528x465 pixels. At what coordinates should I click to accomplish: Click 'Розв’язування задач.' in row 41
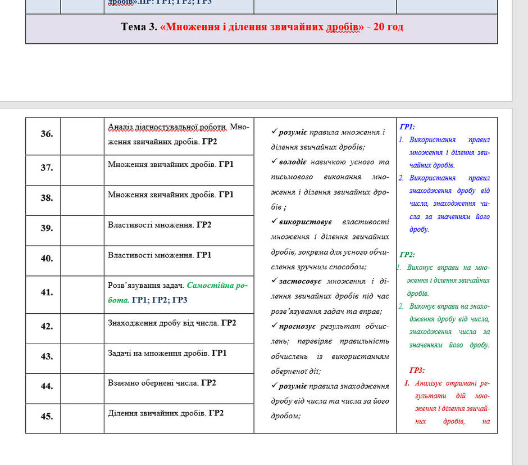(x=146, y=286)
